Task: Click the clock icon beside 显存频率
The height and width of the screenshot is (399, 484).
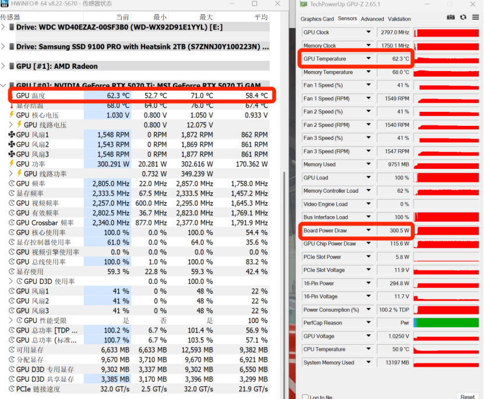Action: (x=12, y=193)
